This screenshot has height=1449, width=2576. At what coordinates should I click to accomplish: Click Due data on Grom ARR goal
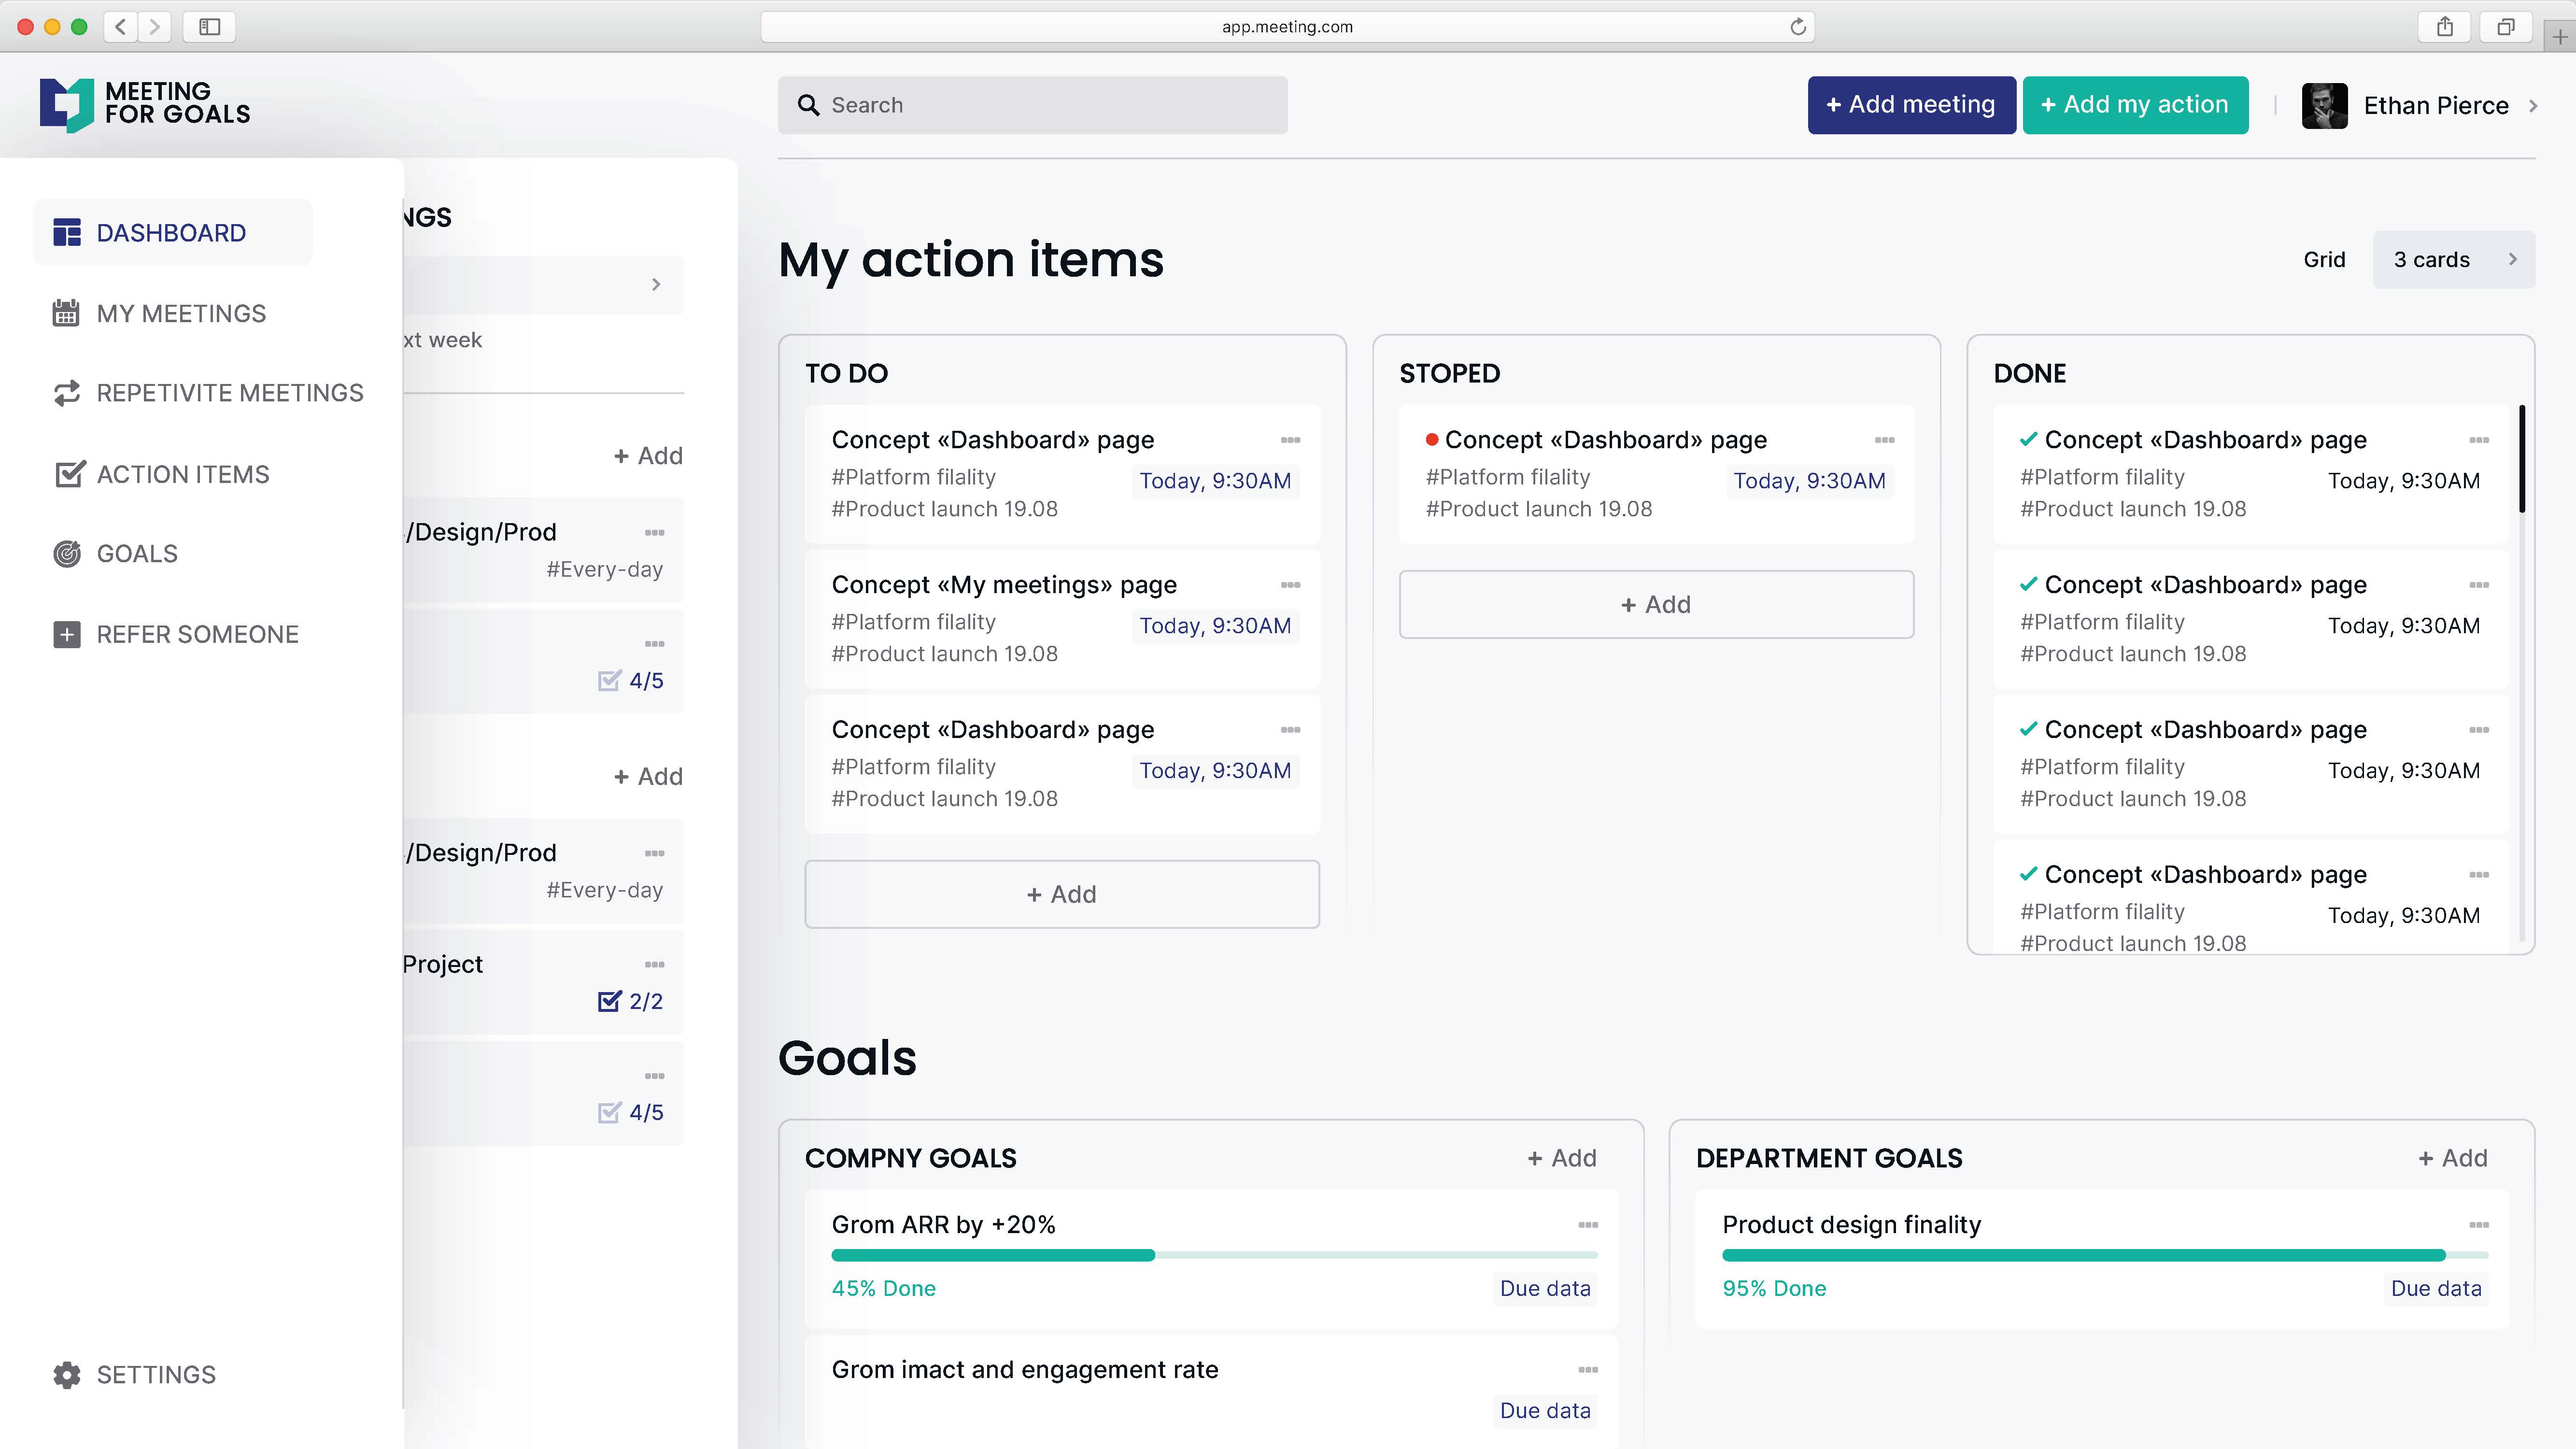coord(1545,1289)
